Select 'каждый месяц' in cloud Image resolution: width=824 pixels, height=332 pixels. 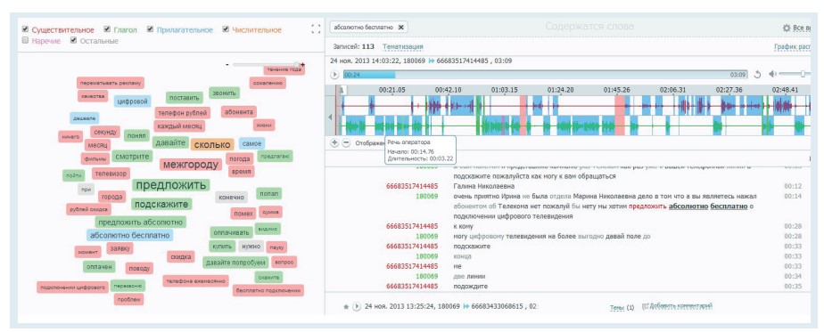[x=179, y=126]
